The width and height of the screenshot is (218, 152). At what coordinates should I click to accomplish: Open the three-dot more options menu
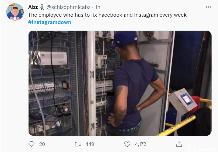click(208, 7)
